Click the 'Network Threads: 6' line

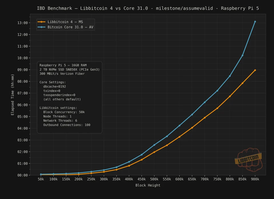click(60, 121)
